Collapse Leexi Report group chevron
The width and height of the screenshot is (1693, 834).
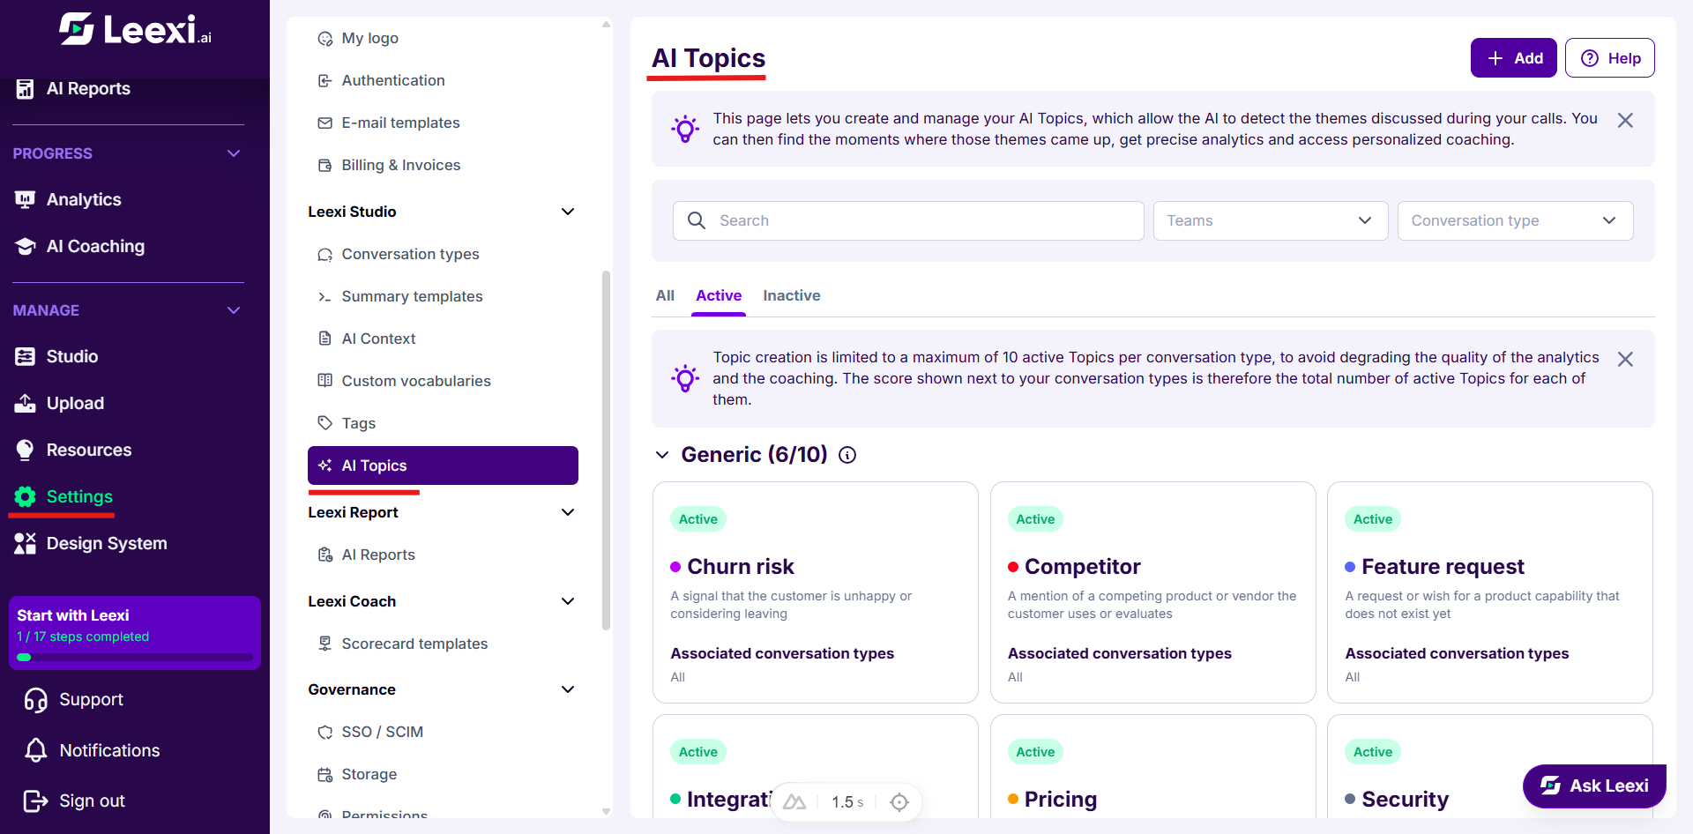[x=568, y=512]
